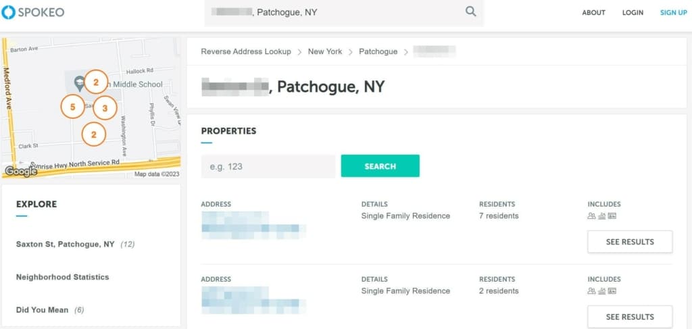Screen dimensions: 692x329
Task: Click the school pin icon on map
Action: [79, 84]
